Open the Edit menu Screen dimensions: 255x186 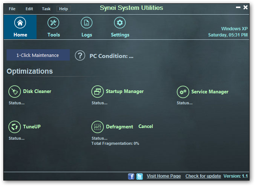tap(29, 9)
